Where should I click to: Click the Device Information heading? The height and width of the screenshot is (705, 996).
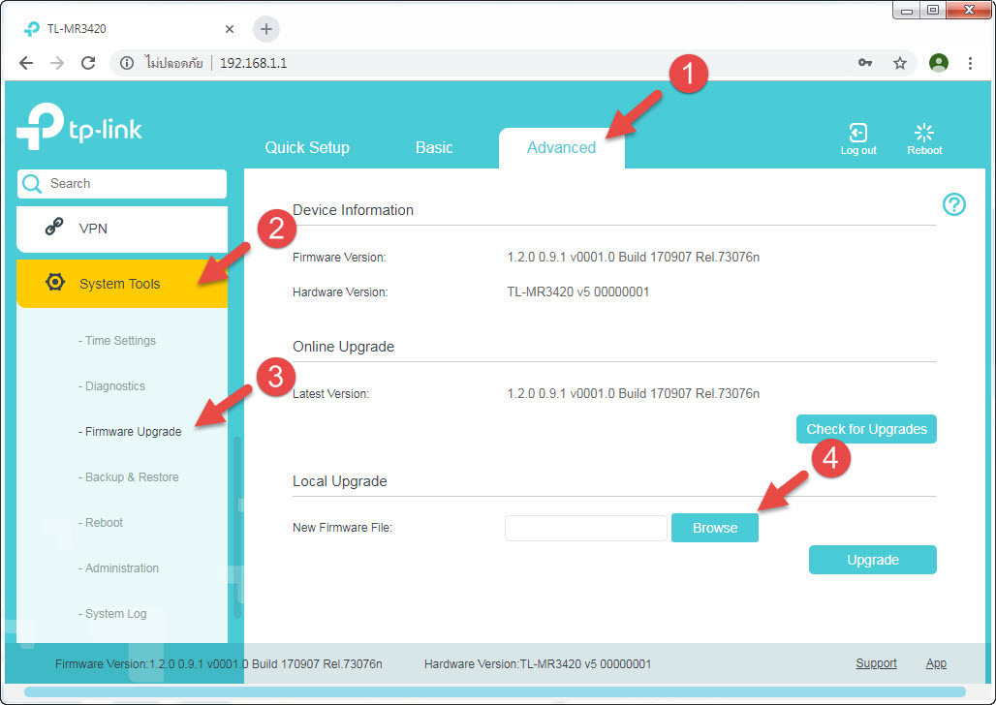tap(353, 210)
